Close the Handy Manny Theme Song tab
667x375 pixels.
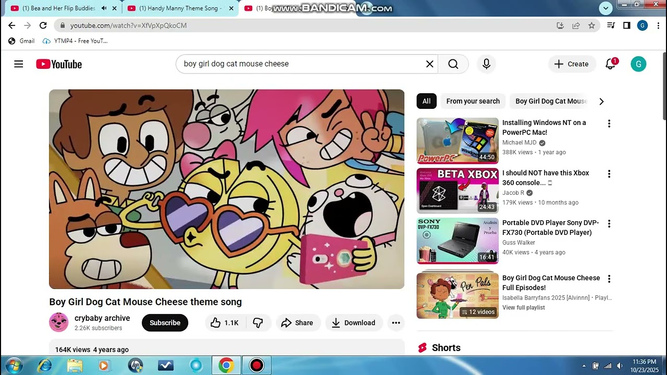(231, 8)
